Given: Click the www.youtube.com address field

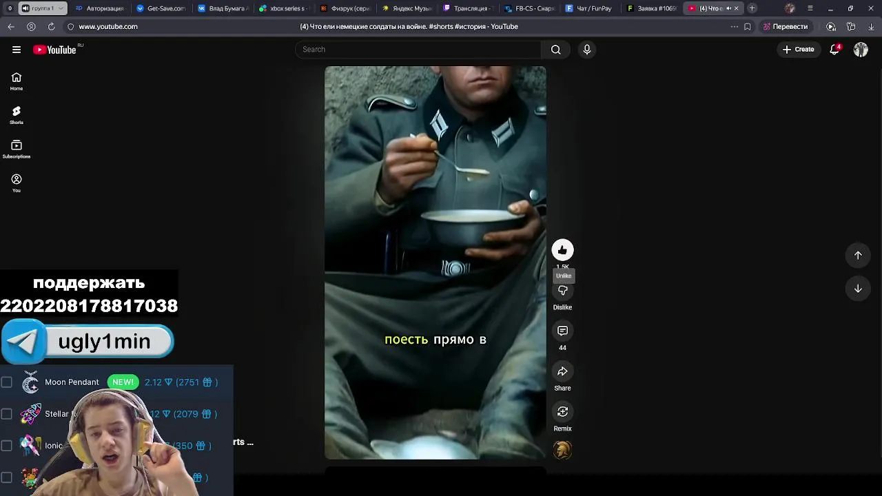Looking at the screenshot, I should coord(108,27).
